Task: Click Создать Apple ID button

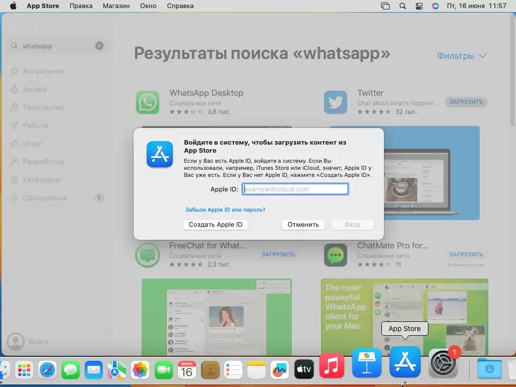Action: [216, 224]
